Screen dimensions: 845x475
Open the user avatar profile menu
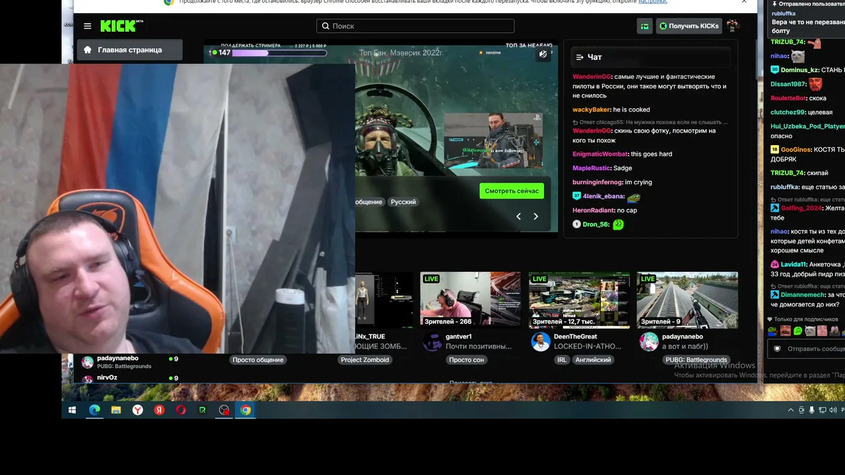[732, 26]
